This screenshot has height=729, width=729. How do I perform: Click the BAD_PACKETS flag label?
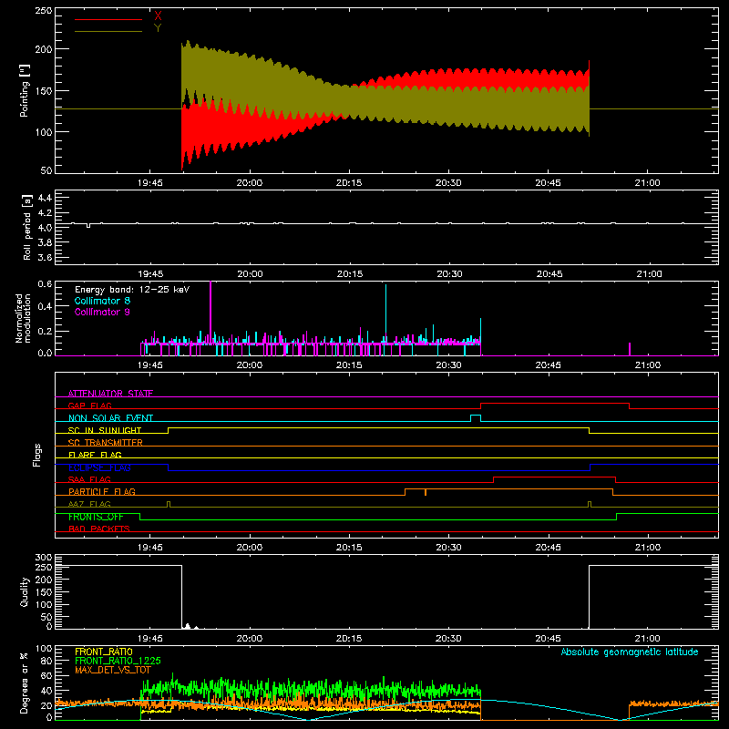[x=99, y=529]
